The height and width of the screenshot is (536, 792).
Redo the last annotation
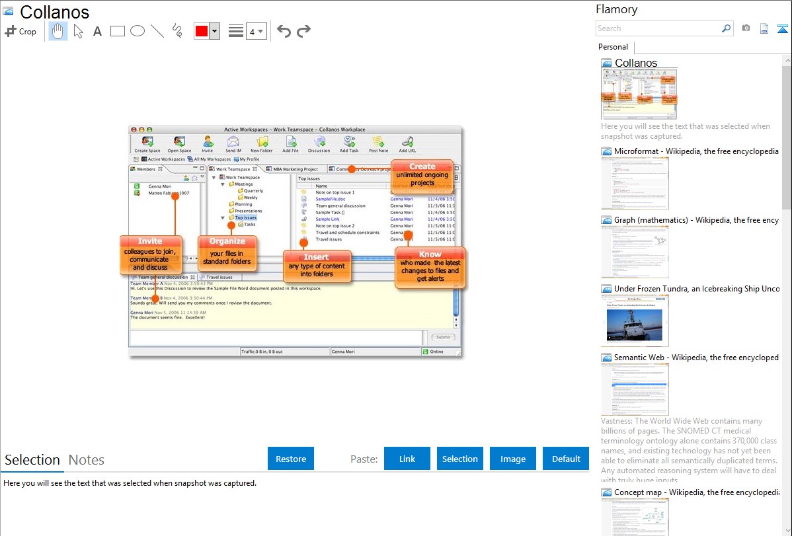tap(303, 31)
